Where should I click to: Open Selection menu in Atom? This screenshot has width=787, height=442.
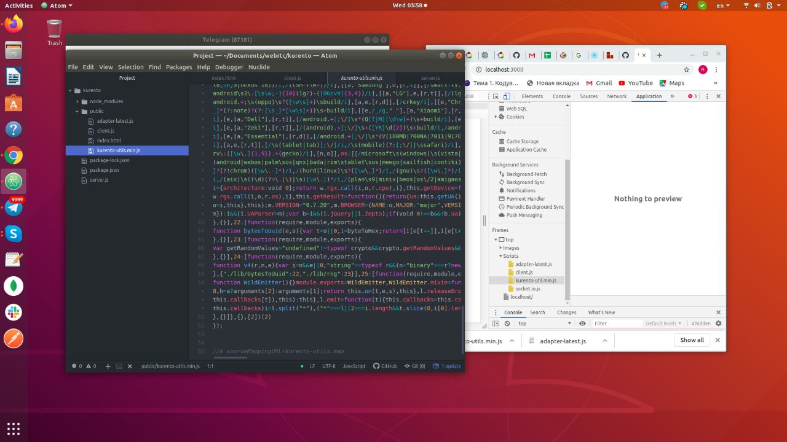coord(130,67)
